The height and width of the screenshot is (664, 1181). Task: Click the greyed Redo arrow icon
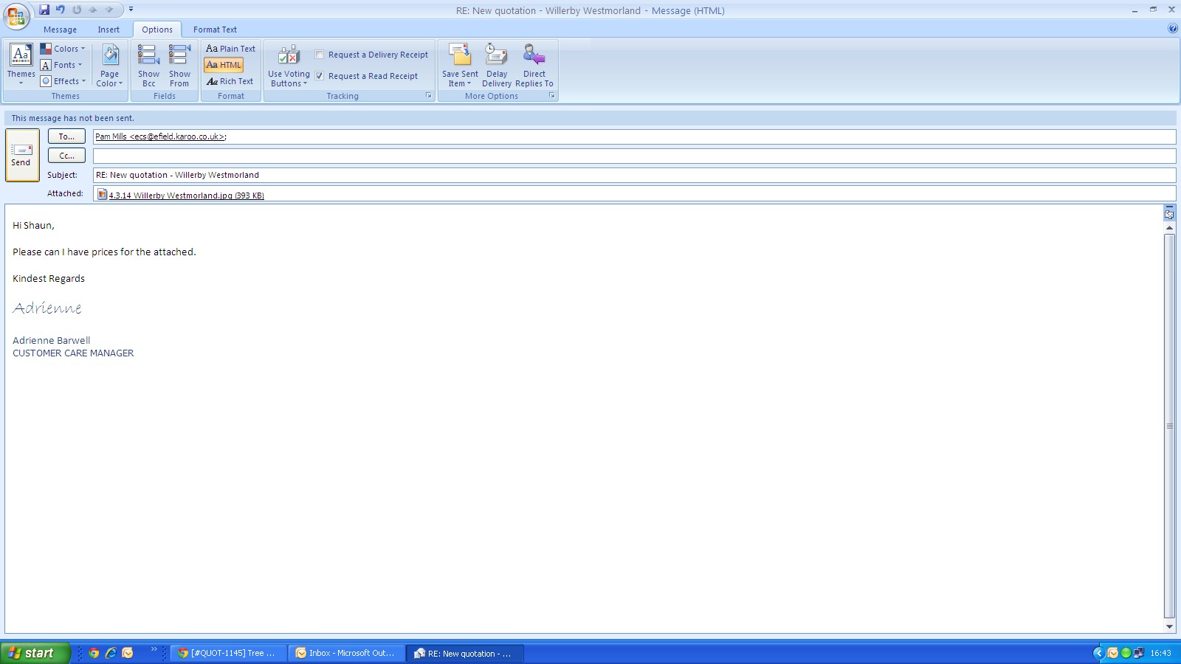pos(77,10)
